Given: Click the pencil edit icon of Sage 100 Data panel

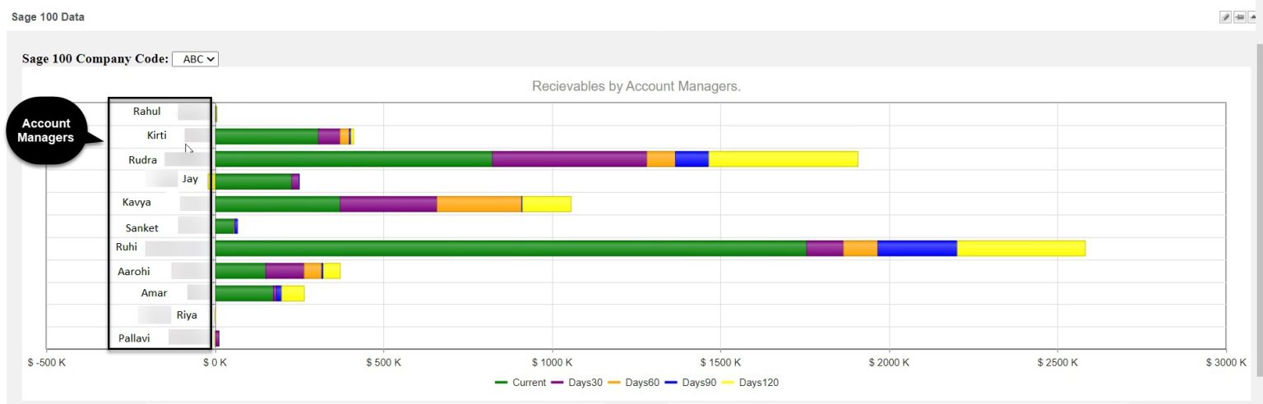Looking at the screenshot, I should point(1225,17).
